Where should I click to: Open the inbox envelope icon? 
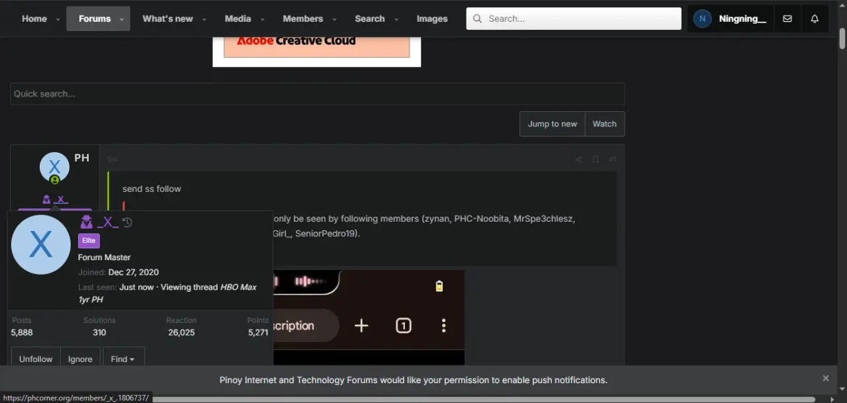tap(787, 19)
